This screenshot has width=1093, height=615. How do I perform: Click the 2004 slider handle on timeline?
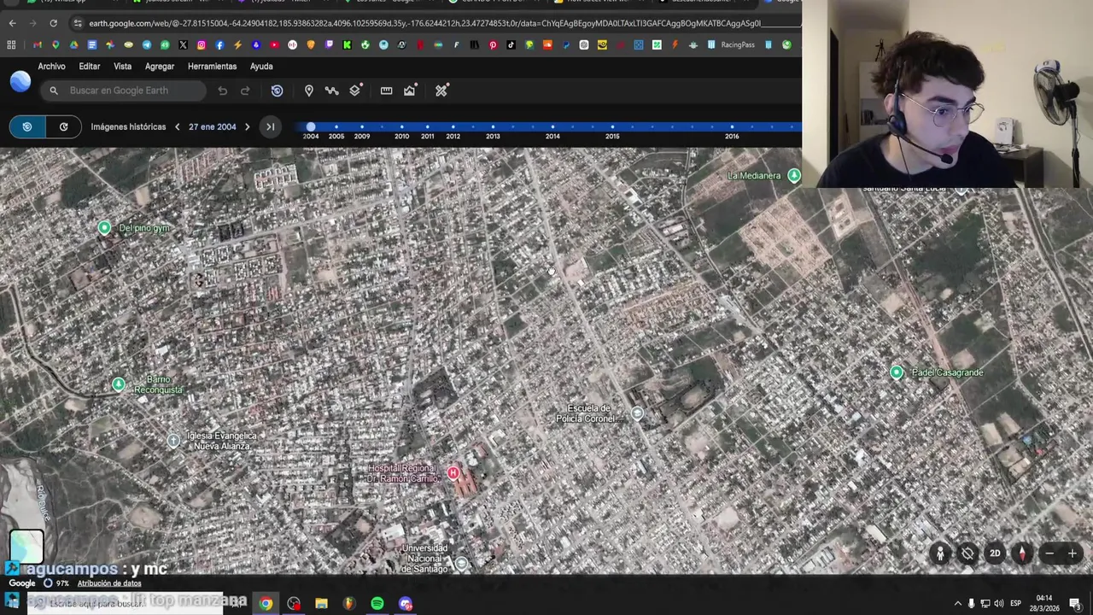coord(311,127)
